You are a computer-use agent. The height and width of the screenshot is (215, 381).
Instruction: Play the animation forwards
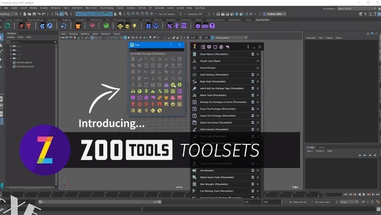point(364,194)
